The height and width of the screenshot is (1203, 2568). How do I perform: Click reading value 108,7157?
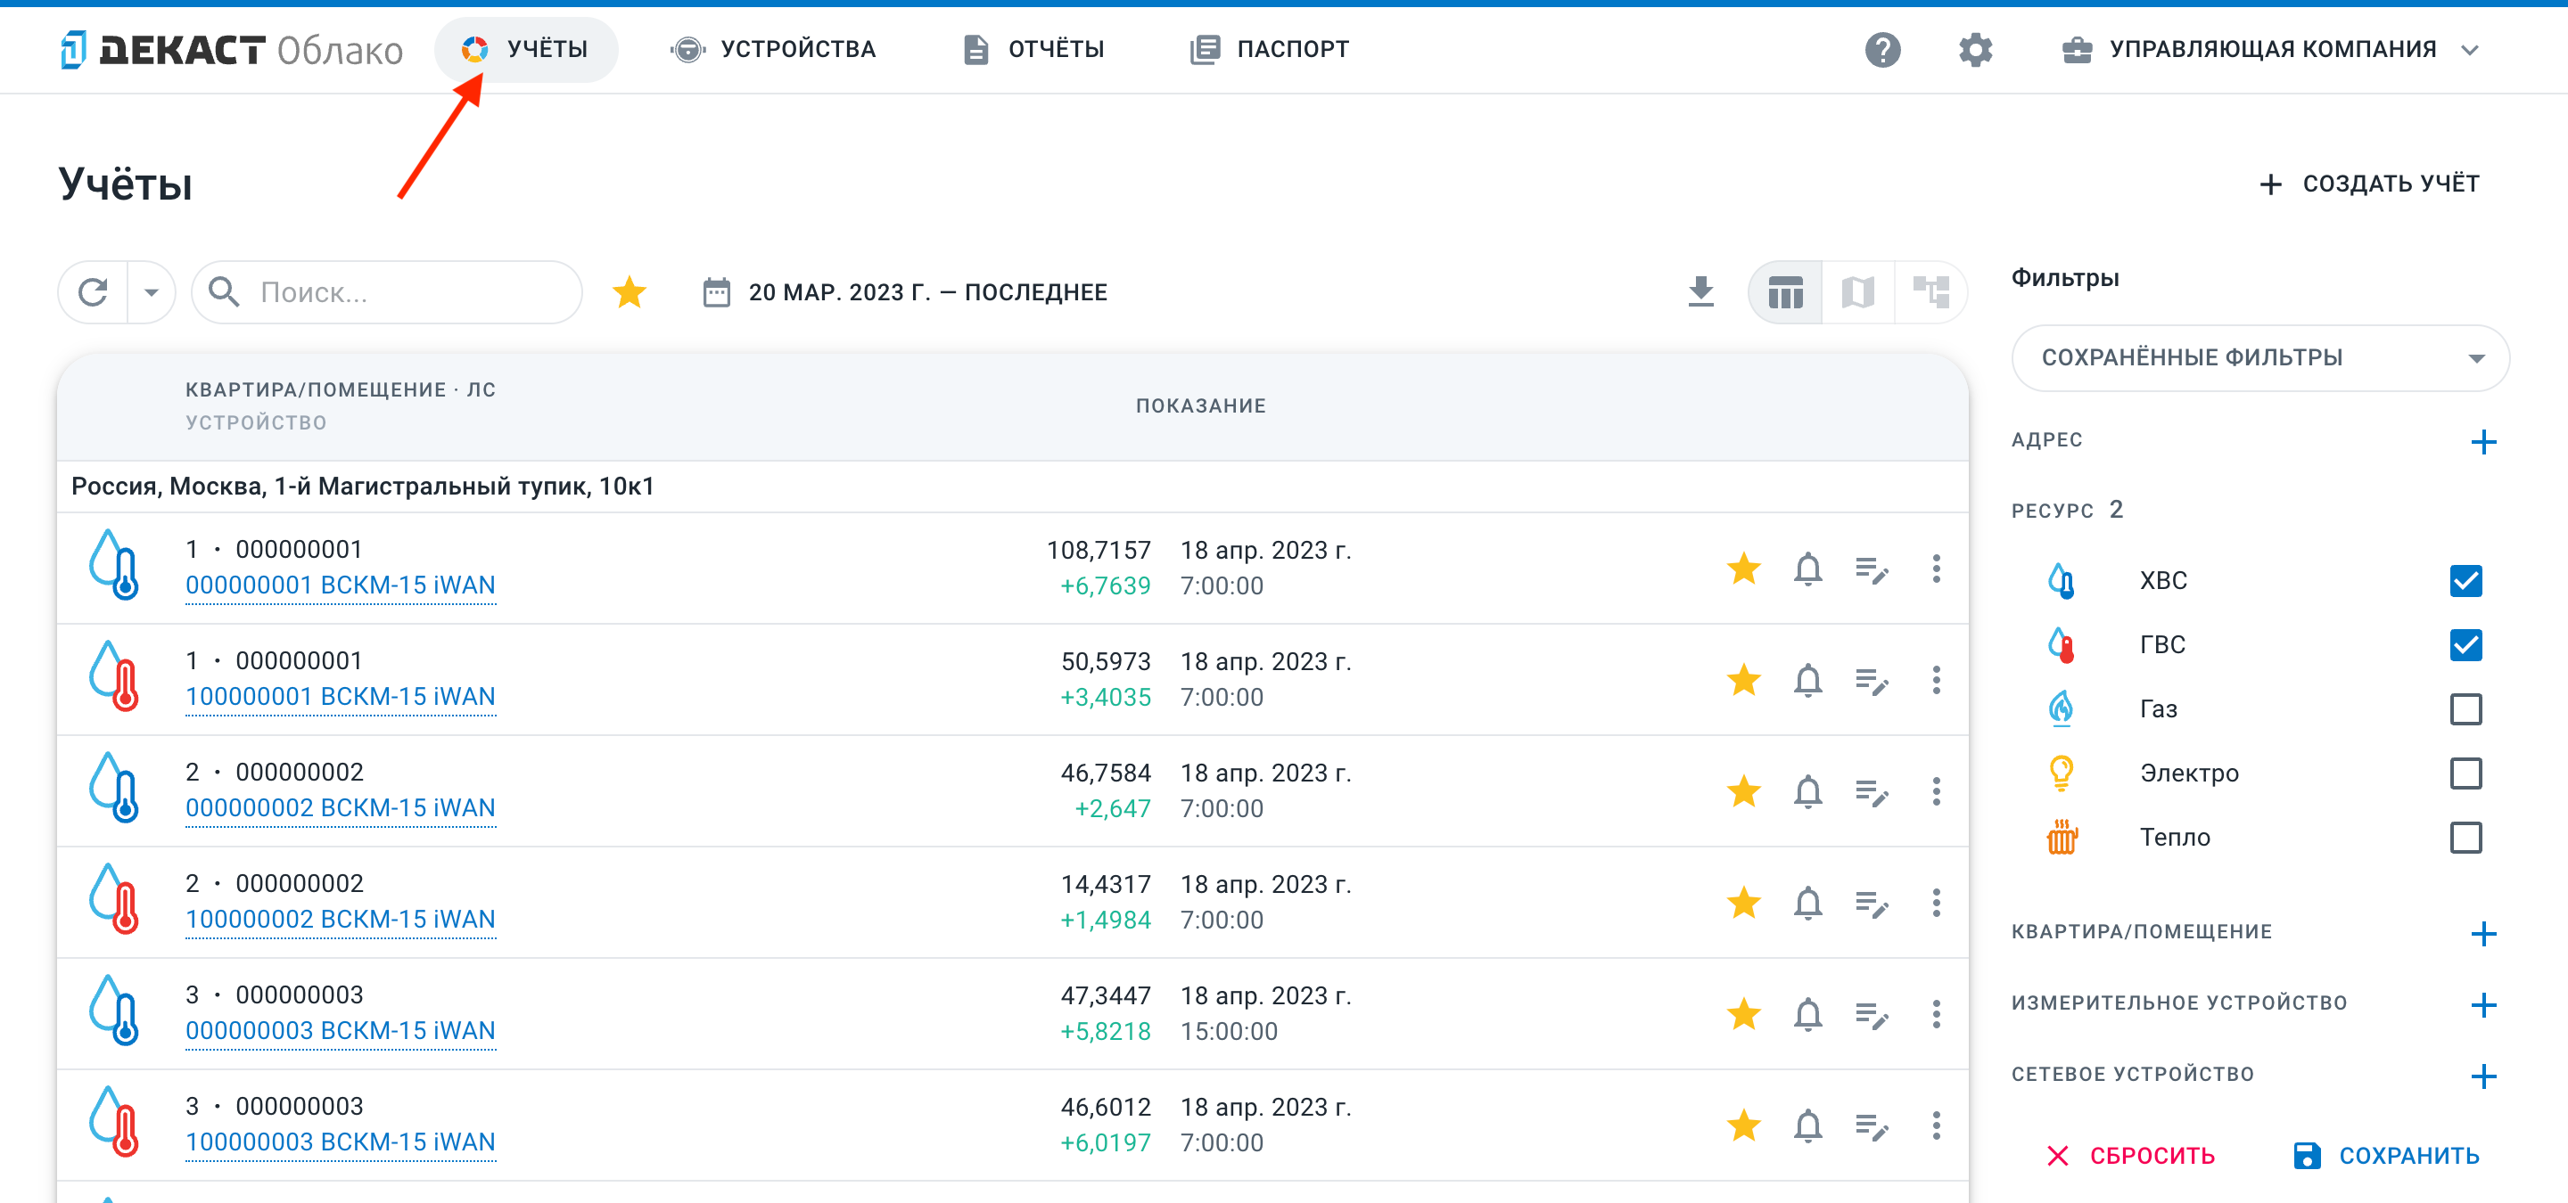(x=1098, y=551)
